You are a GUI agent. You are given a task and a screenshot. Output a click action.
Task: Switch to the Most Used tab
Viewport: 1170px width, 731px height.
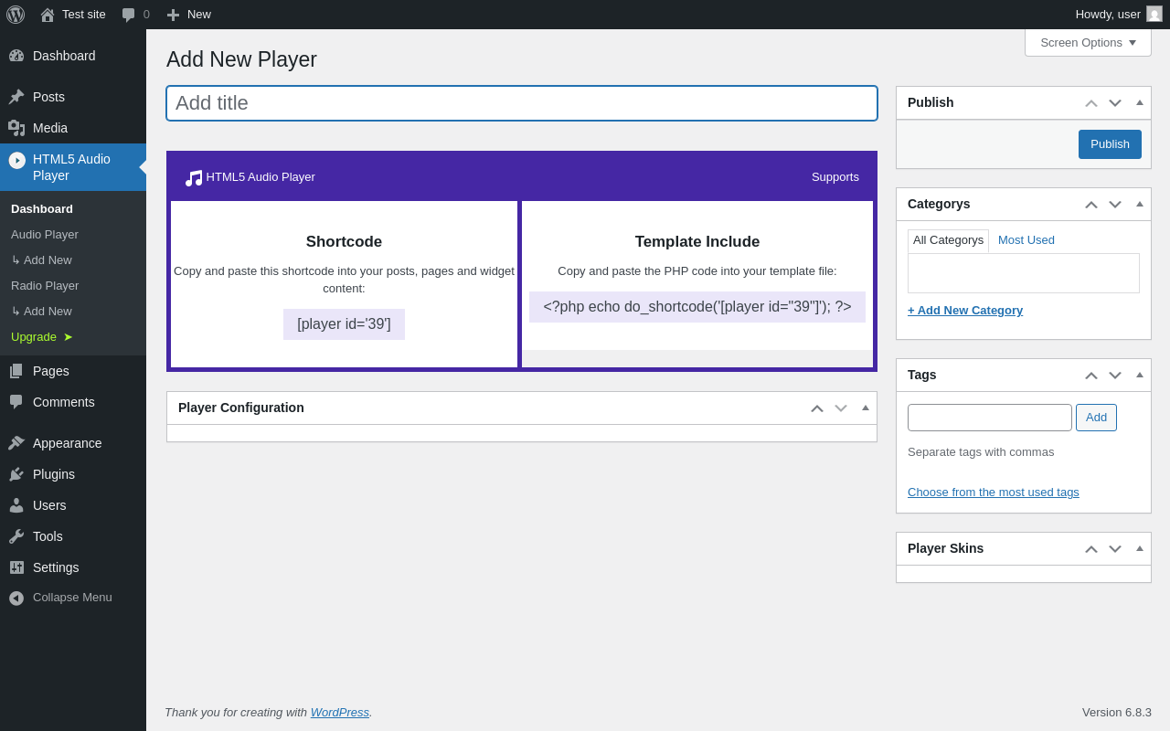(1026, 240)
